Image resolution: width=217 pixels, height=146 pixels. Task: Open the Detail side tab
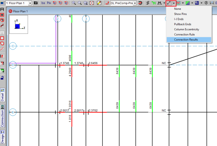2,94
